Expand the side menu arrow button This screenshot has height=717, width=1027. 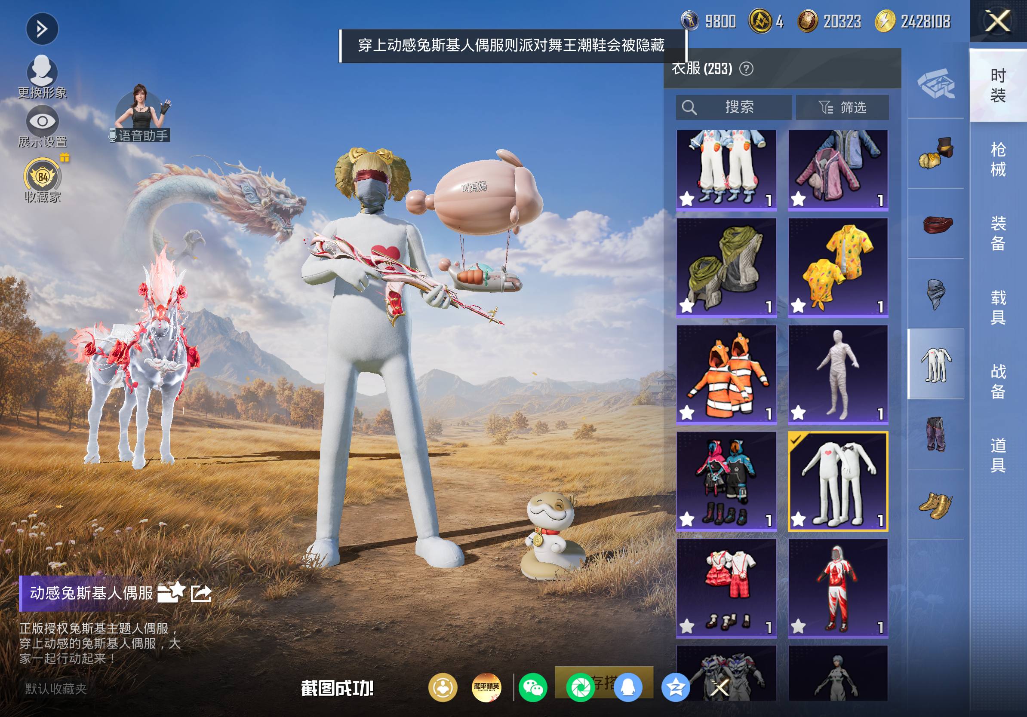[42, 29]
